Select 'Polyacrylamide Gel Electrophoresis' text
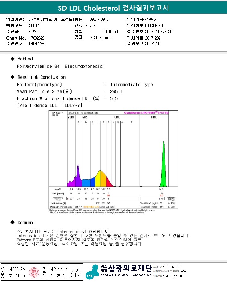Viewport: 227px width, 283px height. click(60, 66)
